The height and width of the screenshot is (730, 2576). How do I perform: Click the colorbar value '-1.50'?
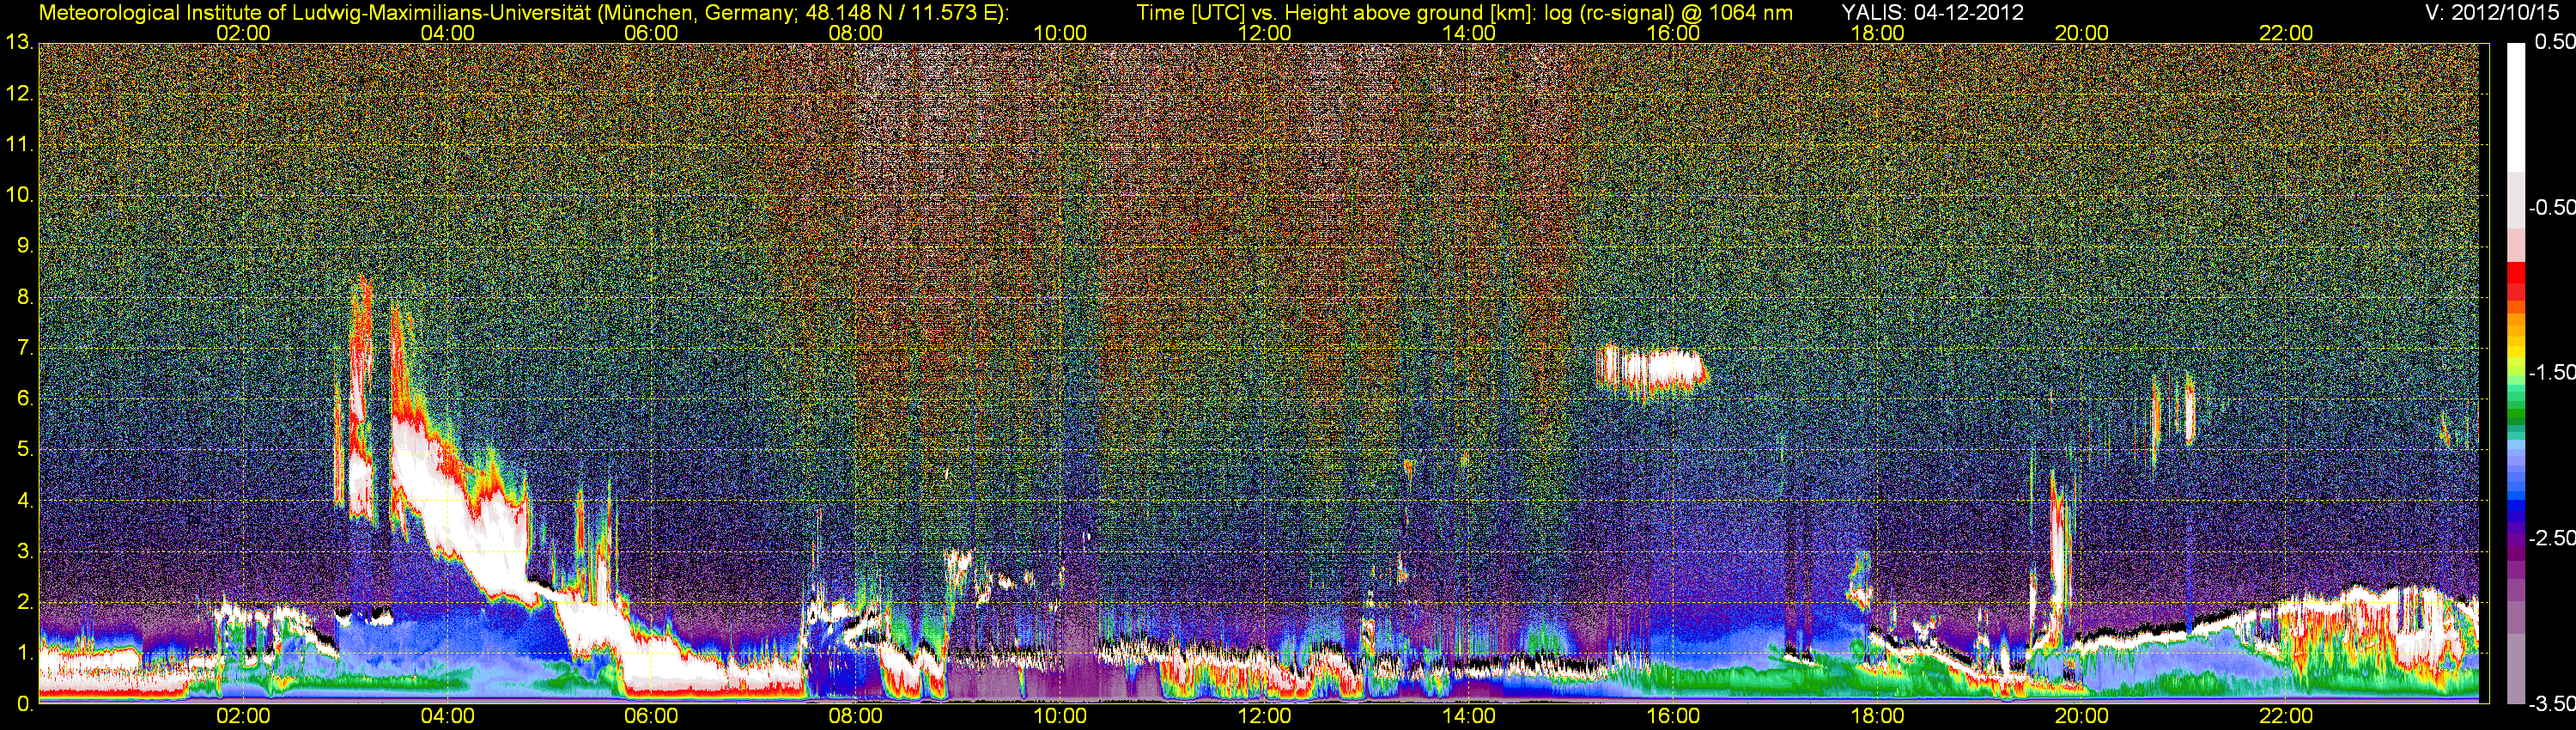pyautogui.click(x=2551, y=372)
